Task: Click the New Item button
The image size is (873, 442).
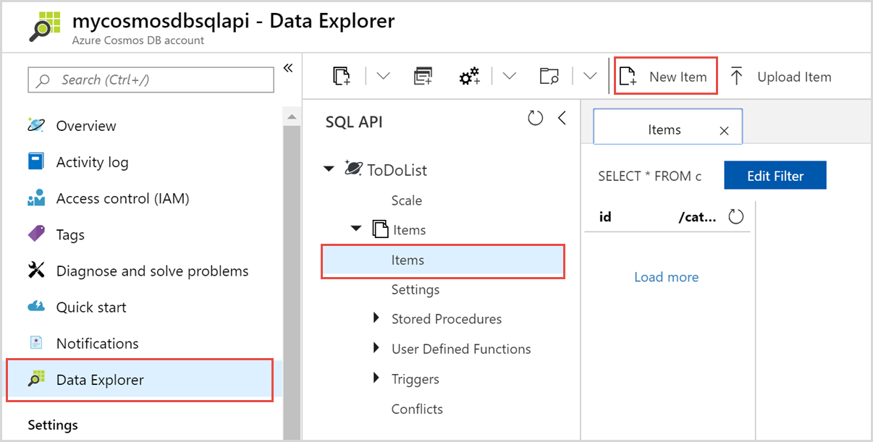Action: (x=665, y=77)
